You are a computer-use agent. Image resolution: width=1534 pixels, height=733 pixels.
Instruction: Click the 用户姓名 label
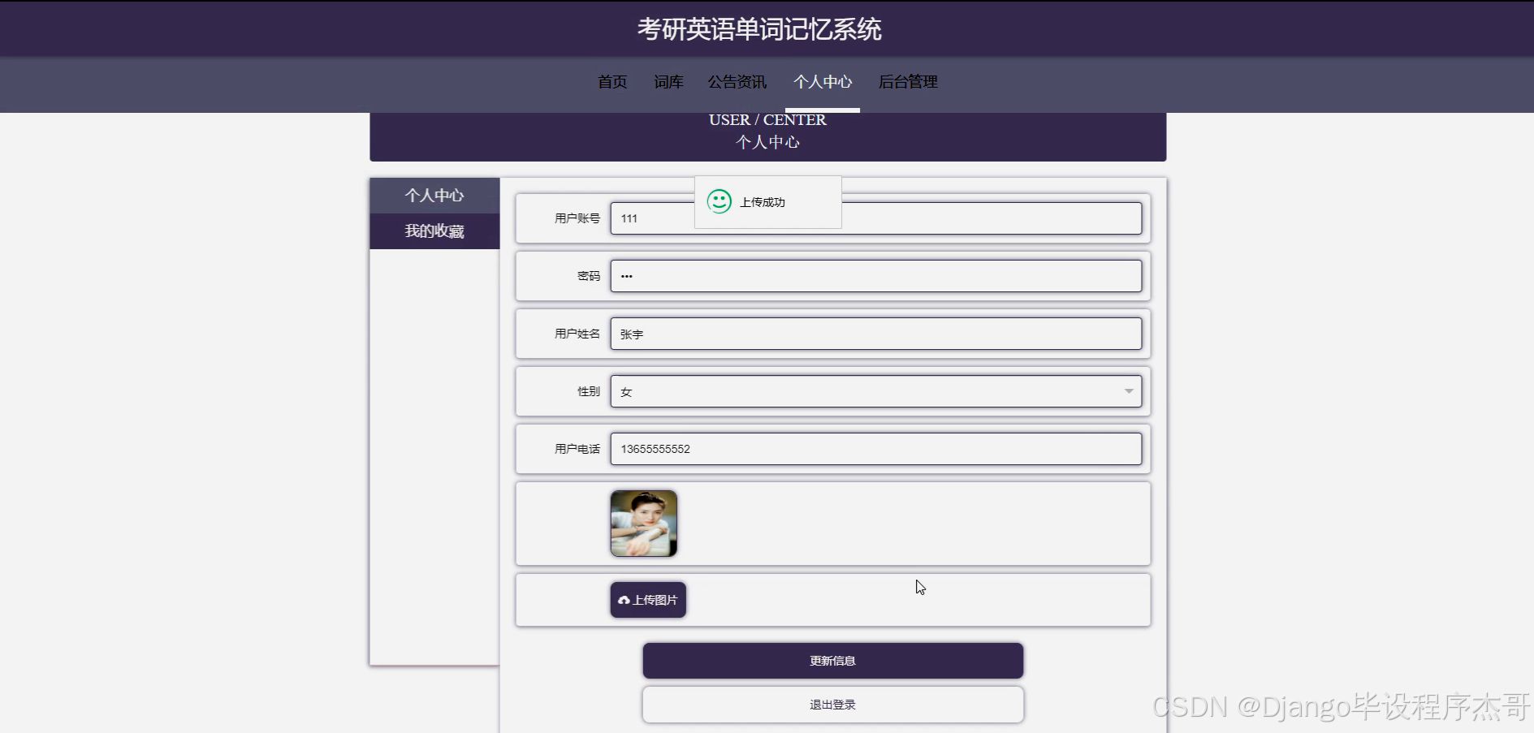[577, 334]
